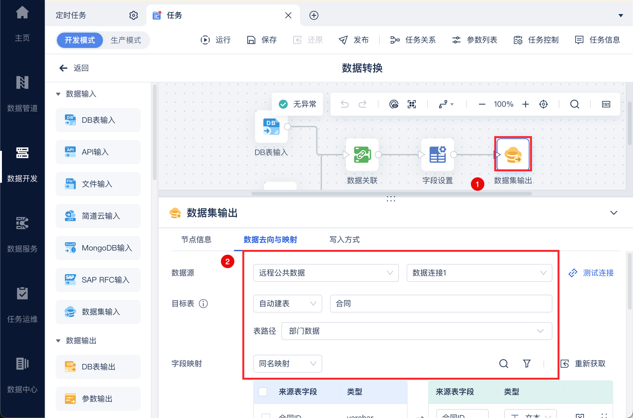633x418 pixels.
Task: Click the zoom in plus icon
Action: [526, 104]
